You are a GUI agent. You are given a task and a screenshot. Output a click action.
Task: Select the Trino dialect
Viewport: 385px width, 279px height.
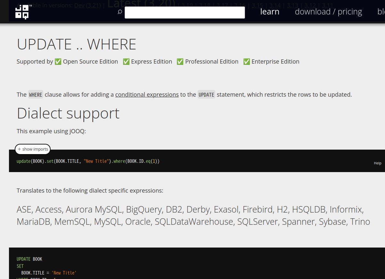pos(360,222)
